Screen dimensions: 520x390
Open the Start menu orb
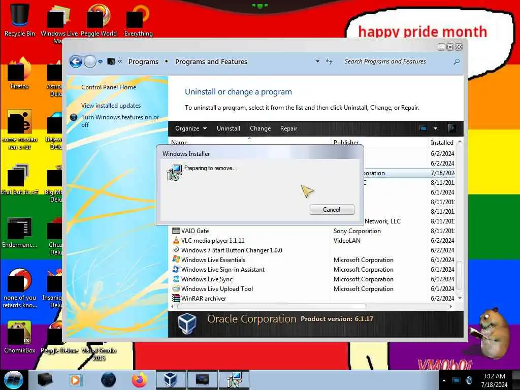[x=13, y=380]
